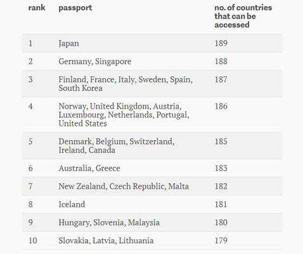Click the Iceland passport entry

[72, 204]
